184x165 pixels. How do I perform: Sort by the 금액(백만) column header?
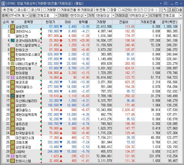coord(169,22)
